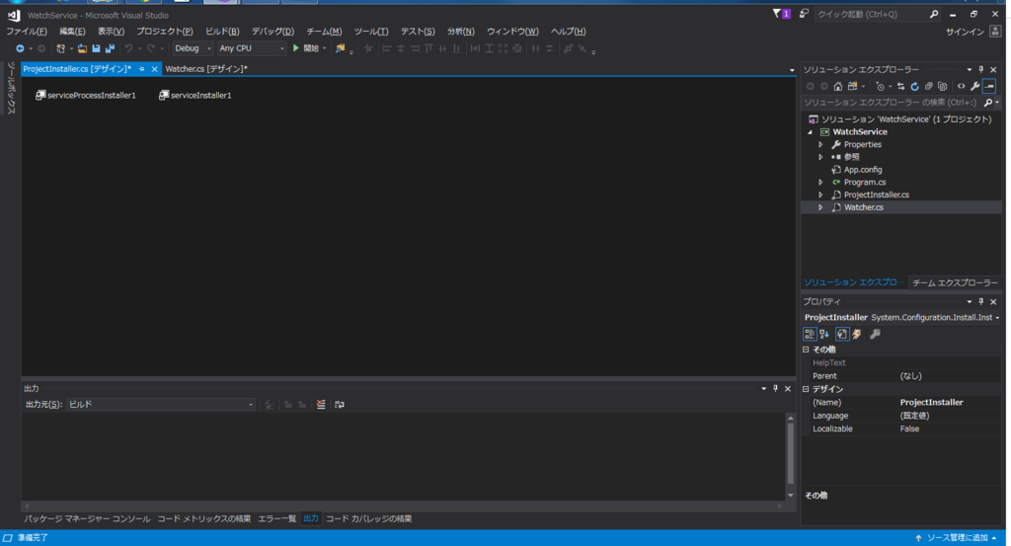Click the Open File folder icon

[82, 48]
